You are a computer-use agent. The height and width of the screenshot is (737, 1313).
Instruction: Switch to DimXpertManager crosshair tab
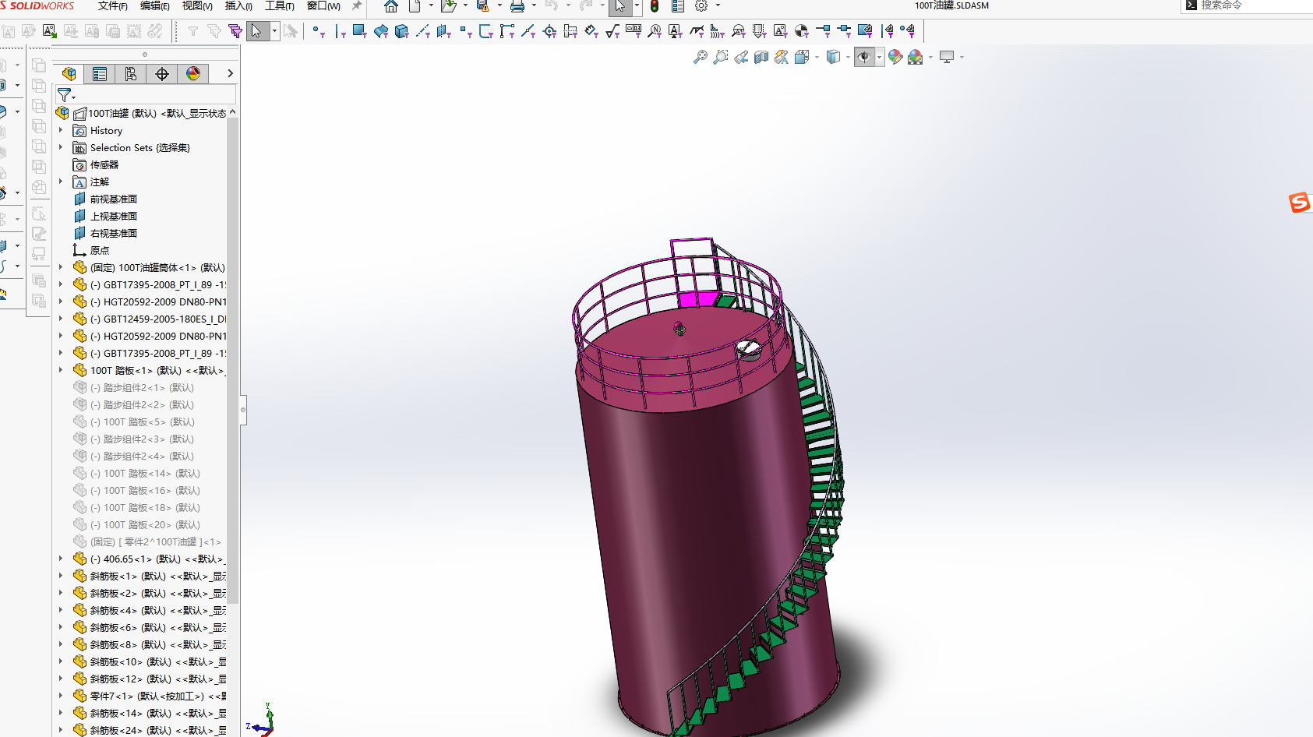click(x=162, y=73)
